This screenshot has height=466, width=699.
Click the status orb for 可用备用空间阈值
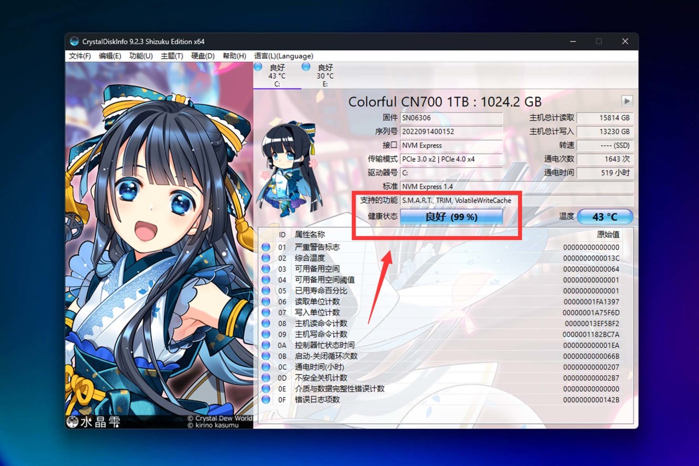tap(266, 280)
